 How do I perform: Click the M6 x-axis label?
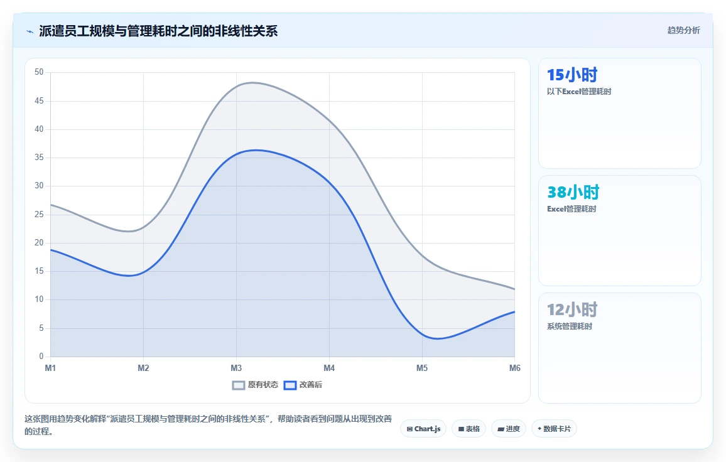click(x=515, y=368)
